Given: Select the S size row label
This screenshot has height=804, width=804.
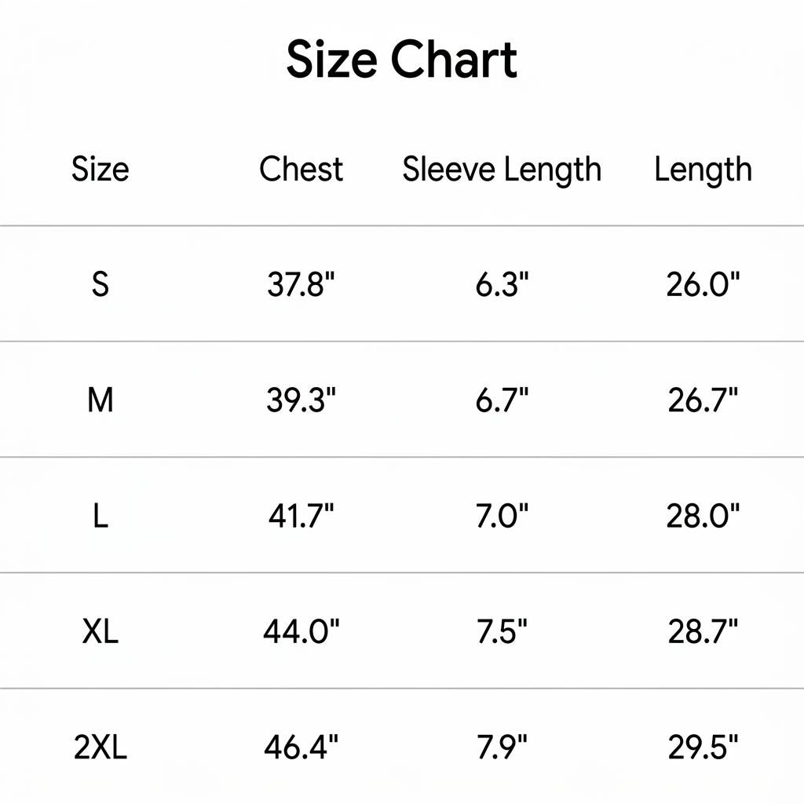Looking at the screenshot, I should 100,284.
